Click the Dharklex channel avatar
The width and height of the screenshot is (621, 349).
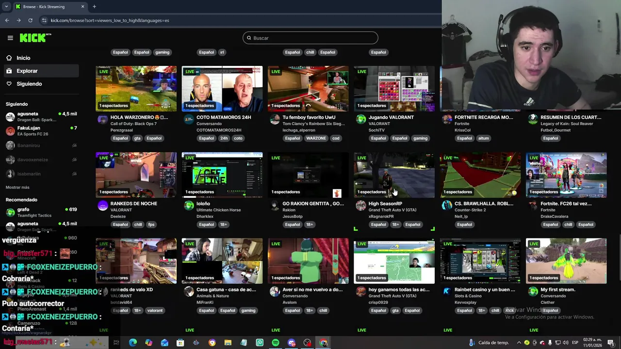[x=189, y=206]
